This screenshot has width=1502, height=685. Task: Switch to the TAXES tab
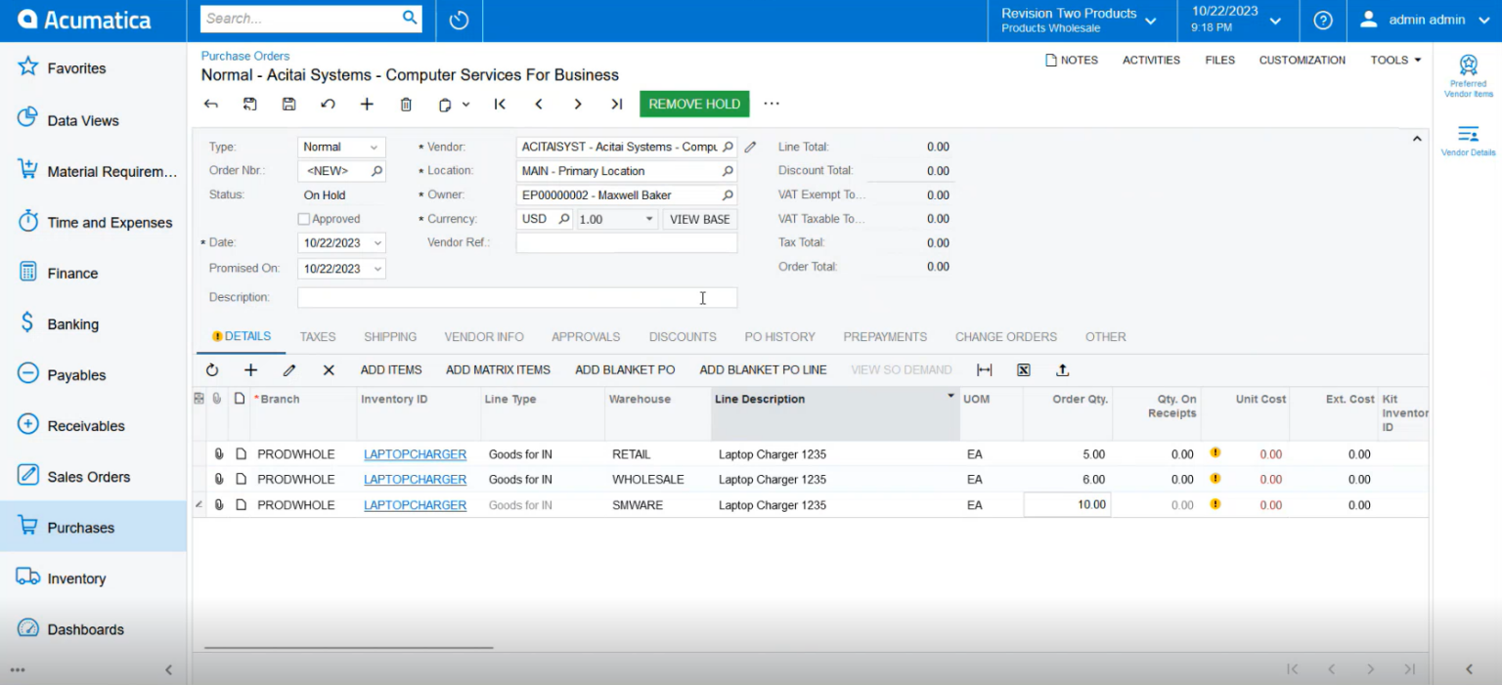[x=318, y=336]
